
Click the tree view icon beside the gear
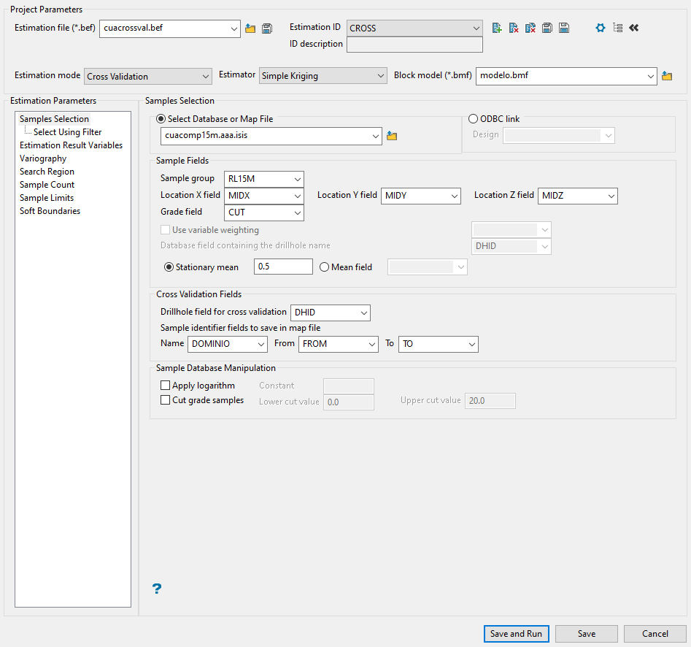tap(617, 28)
